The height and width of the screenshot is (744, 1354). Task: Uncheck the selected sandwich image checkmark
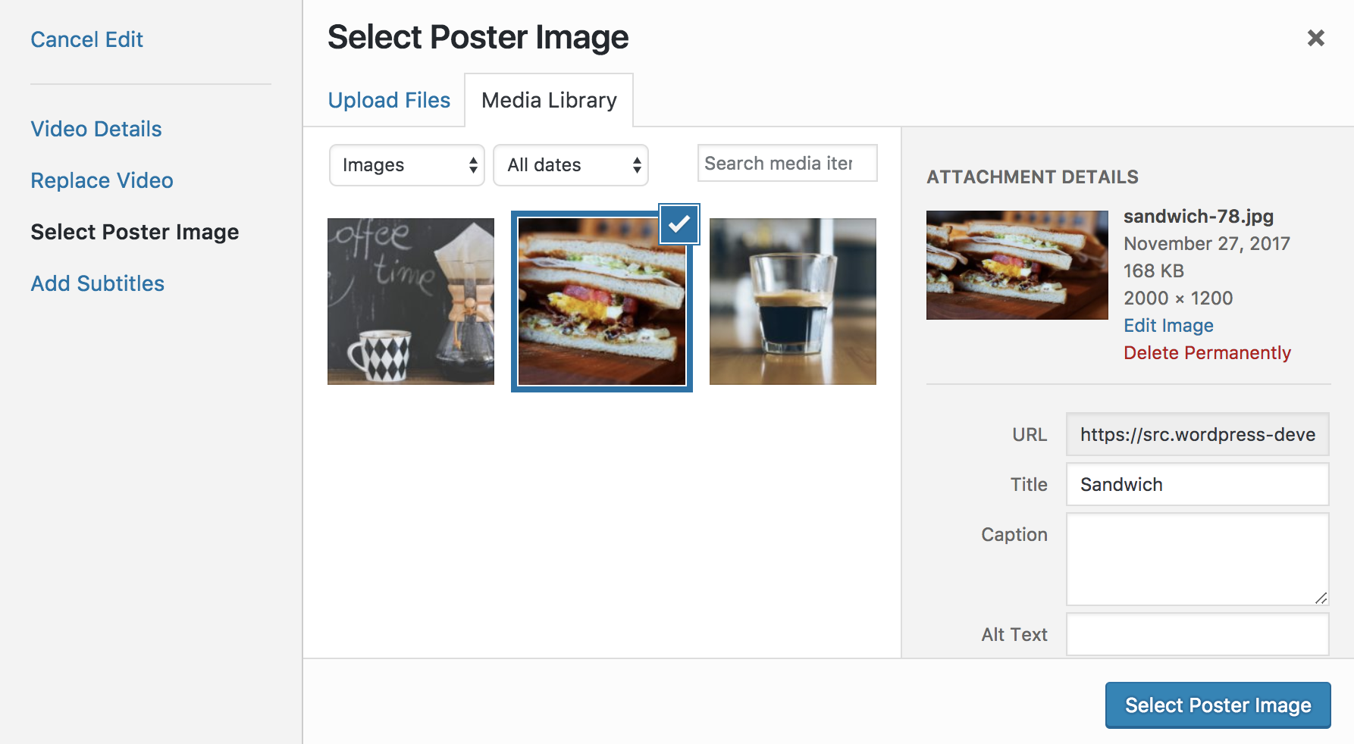[679, 224]
